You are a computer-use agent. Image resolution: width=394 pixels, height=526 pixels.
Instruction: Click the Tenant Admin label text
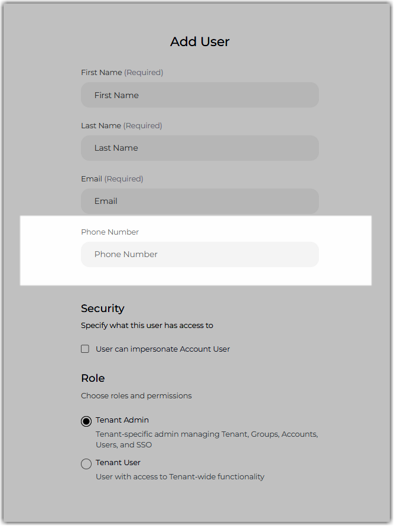point(122,420)
